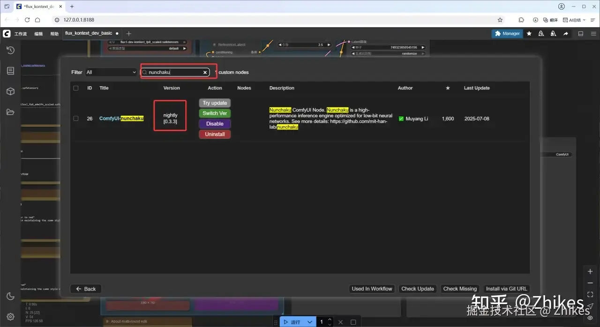This screenshot has width=600, height=327.
Task: Open the Queue history sidebar panel
Action: pos(10,50)
